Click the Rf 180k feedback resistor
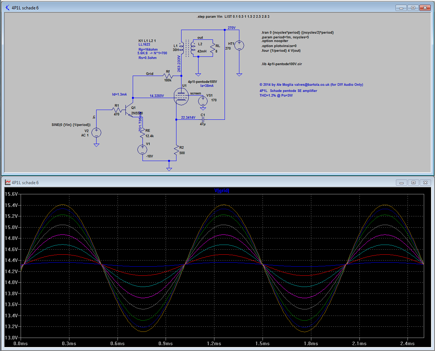This screenshot has width=435, height=351. (x=168, y=76)
